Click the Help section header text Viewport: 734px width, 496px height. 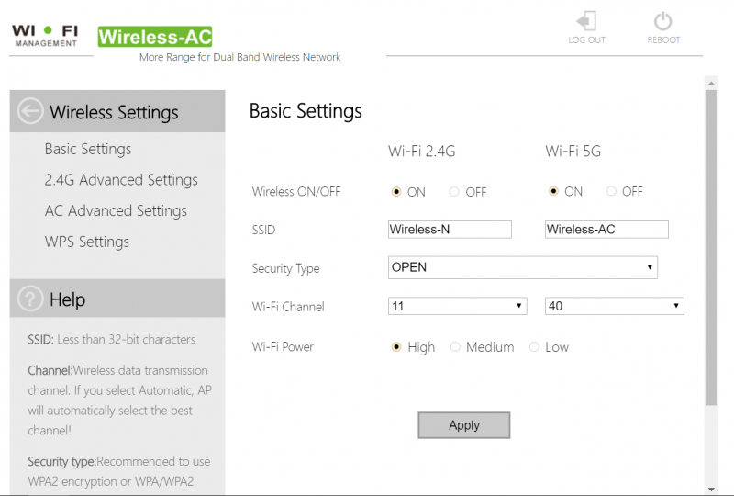pyautogui.click(x=67, y=299)
